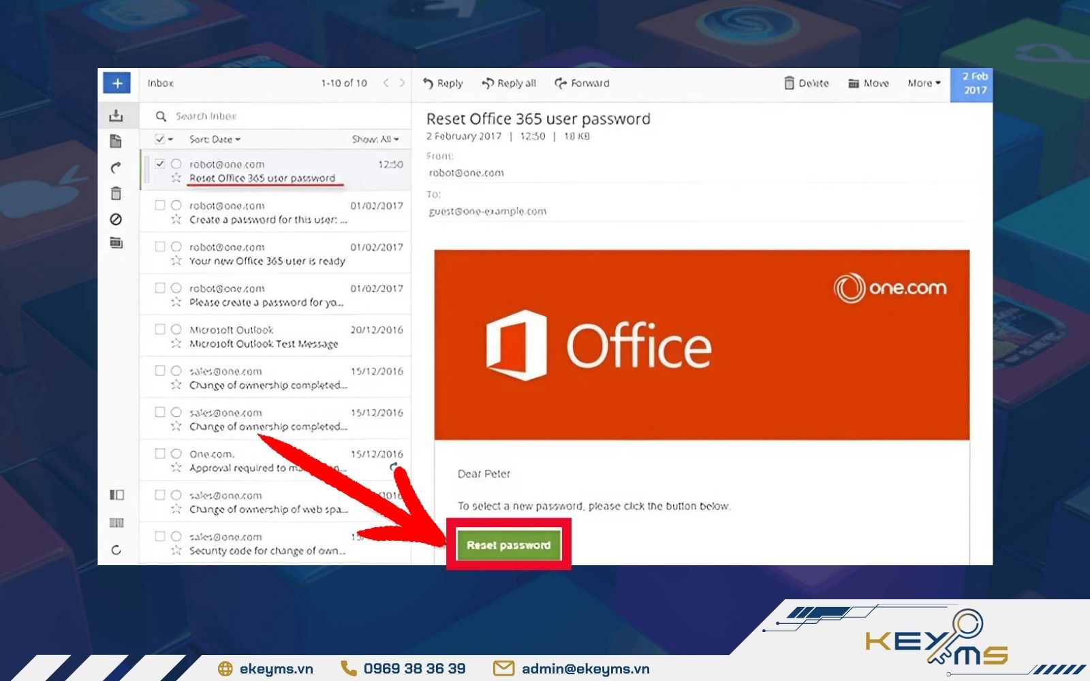This screenshot has width=1090, height=681.
Task: Star the Create a password for this user email
Action: click(176, 219)
